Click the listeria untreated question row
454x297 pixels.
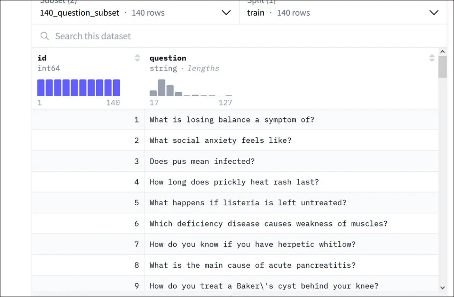(248, 203)
